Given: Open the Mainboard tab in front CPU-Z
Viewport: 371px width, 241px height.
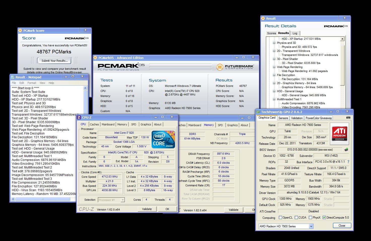Looking at the screenshot, I should (x=108, y=124).
